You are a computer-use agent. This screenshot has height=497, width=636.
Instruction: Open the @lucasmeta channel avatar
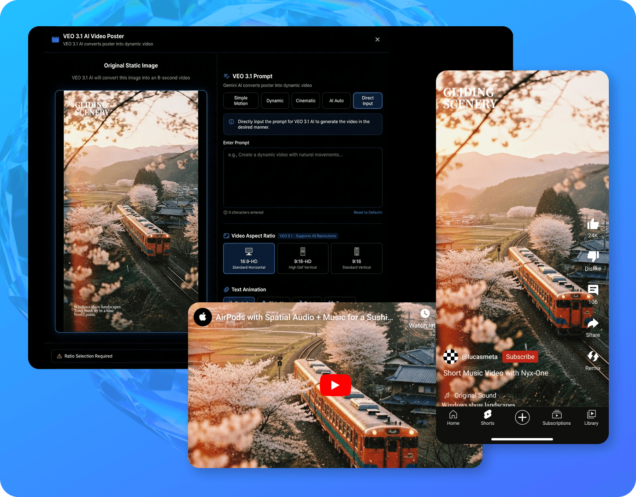point(451,357)
